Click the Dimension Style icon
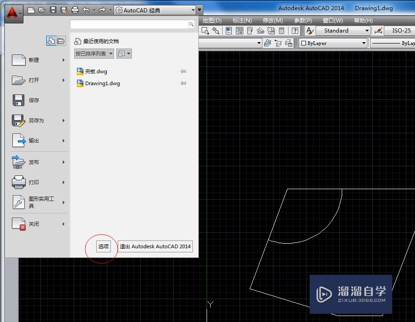Screen dimensions: 415x322 pyautogui.click(x=378, y=31)
